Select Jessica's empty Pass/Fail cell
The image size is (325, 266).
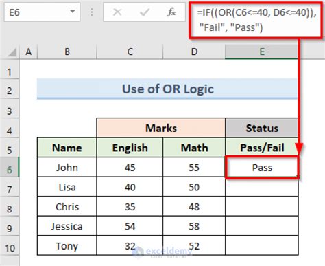262,225
